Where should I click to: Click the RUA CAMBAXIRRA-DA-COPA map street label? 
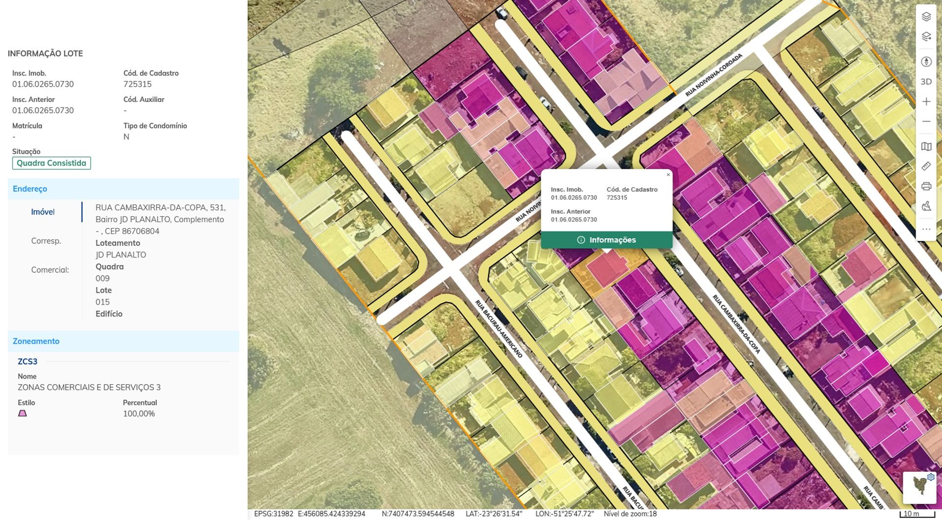pos(736,324)
